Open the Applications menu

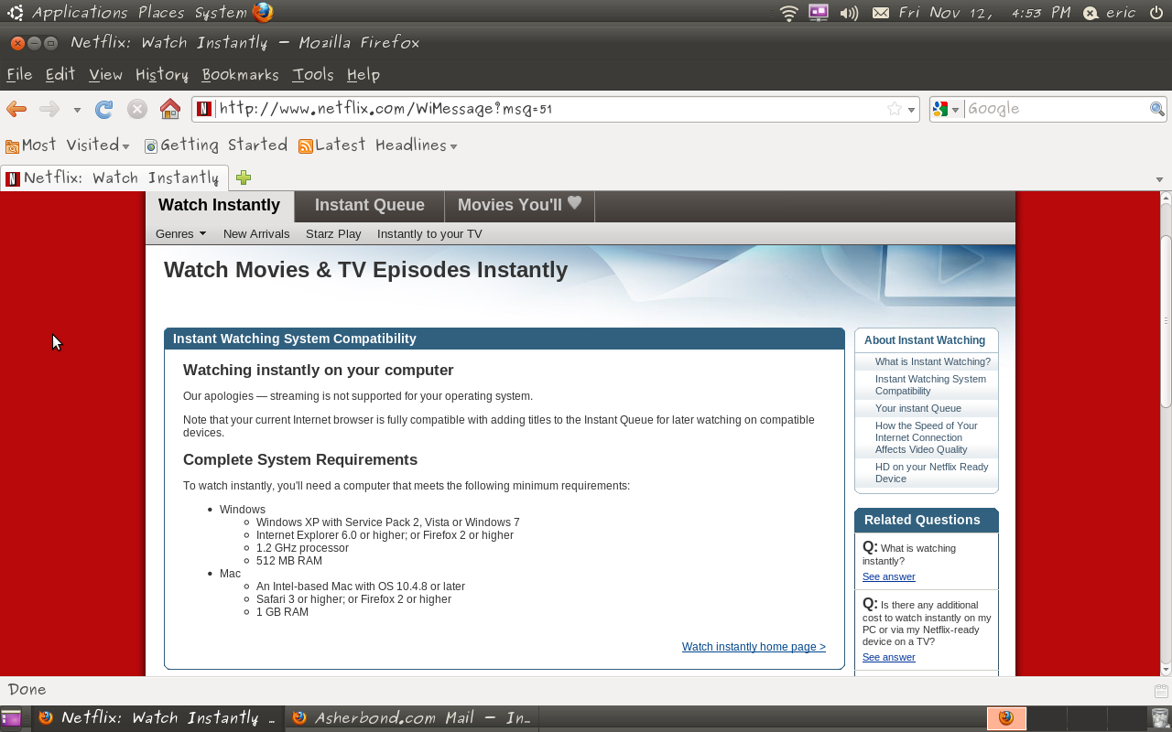point(80,13)
